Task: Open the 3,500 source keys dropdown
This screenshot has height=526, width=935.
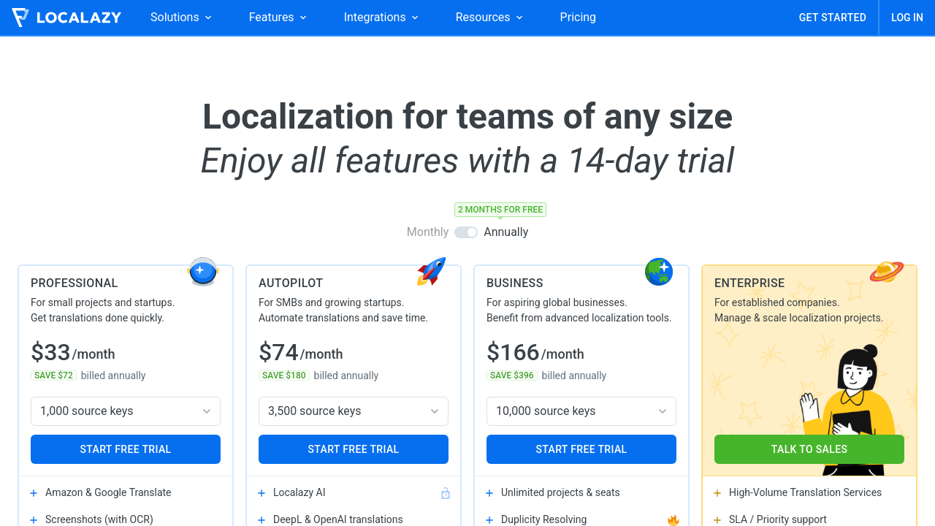Action: [x=354, y=411]
